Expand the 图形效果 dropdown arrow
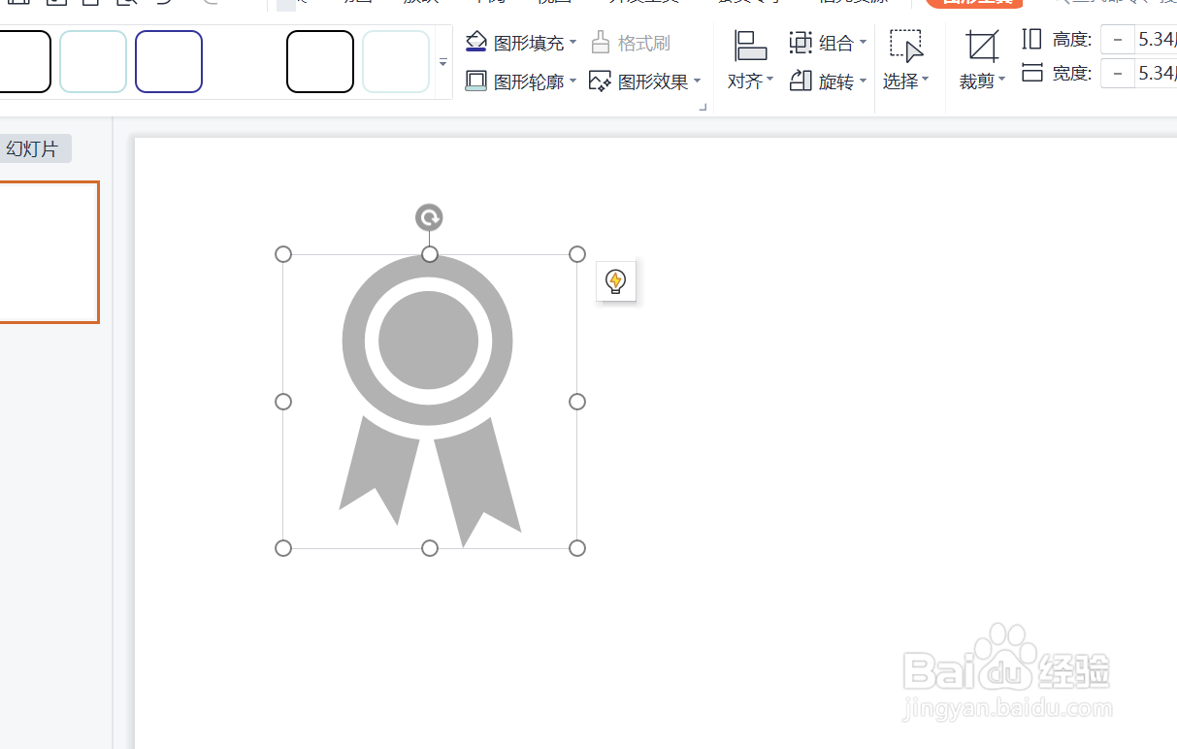The height and width of the screenshot is (749, 1177). [697, 81]
